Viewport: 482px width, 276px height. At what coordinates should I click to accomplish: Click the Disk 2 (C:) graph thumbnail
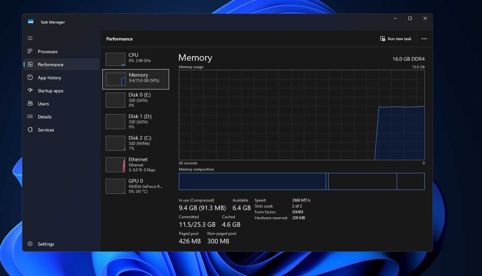tap(115, 143)
